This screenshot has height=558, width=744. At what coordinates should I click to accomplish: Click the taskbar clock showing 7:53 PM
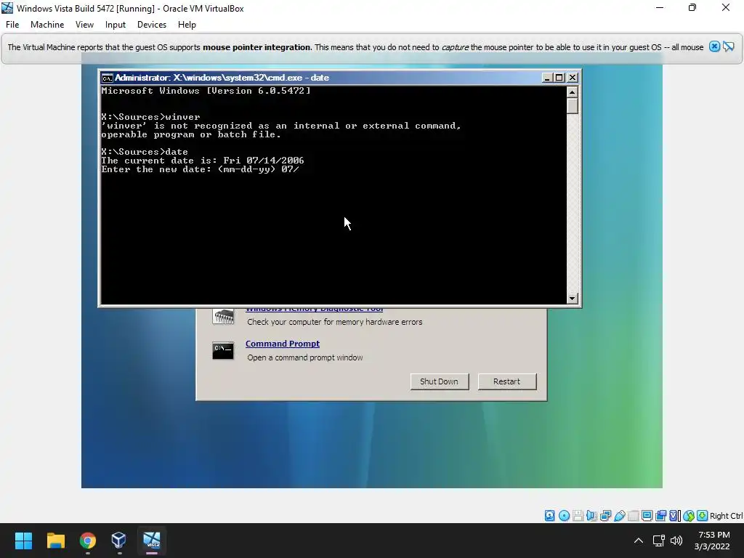tap(712, 541)
